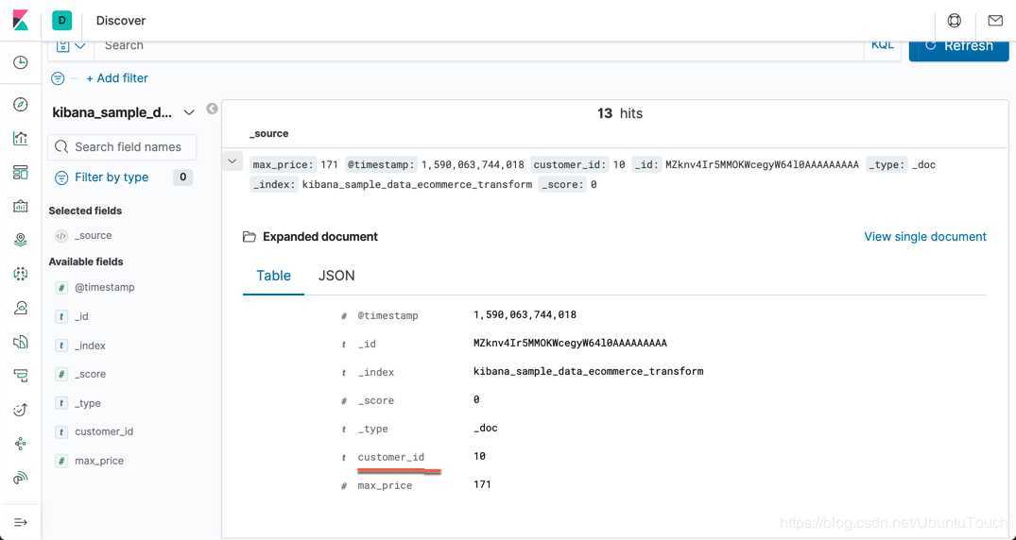Open Logs icon in sidebar

21,341
